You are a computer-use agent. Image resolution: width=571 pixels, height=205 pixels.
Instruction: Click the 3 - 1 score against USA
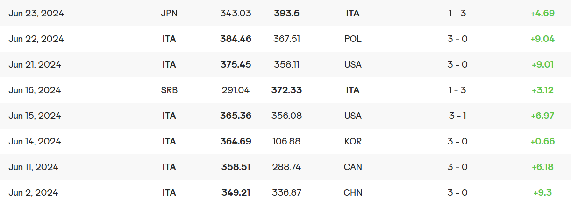click(457, 116)
